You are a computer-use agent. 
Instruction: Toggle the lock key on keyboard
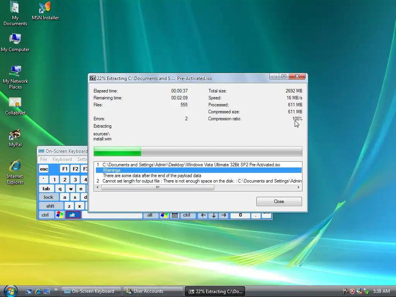[x=48, y=197]
